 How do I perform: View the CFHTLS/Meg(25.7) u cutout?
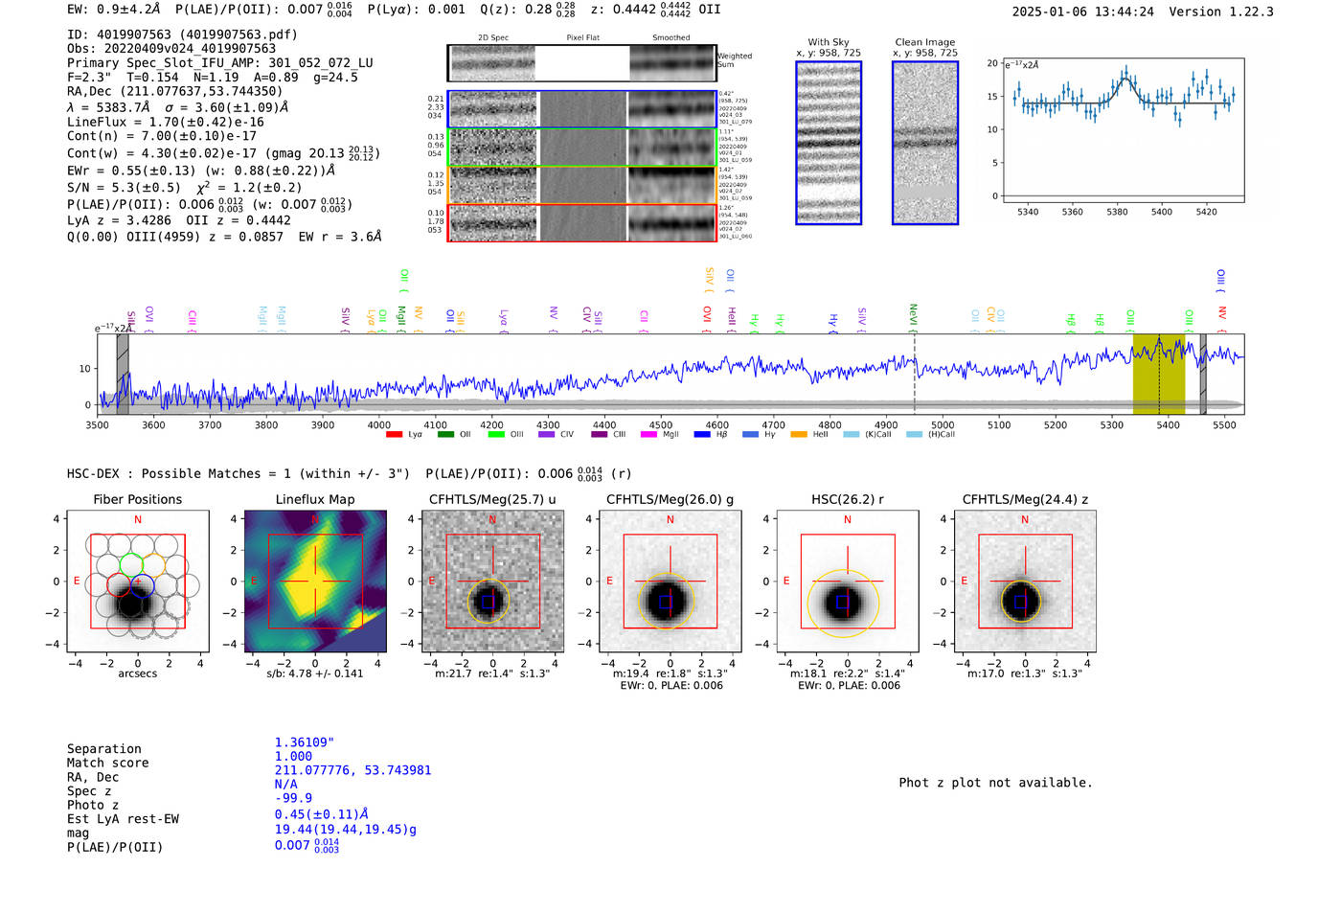pyautogui.click(x=492, y=582)
